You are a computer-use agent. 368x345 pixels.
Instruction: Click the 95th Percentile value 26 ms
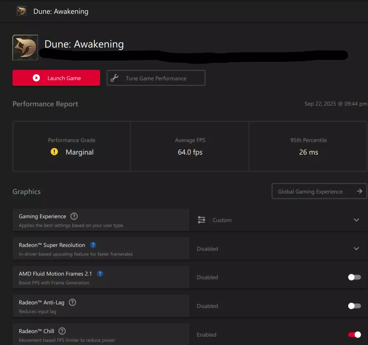[x=308, y=152]
